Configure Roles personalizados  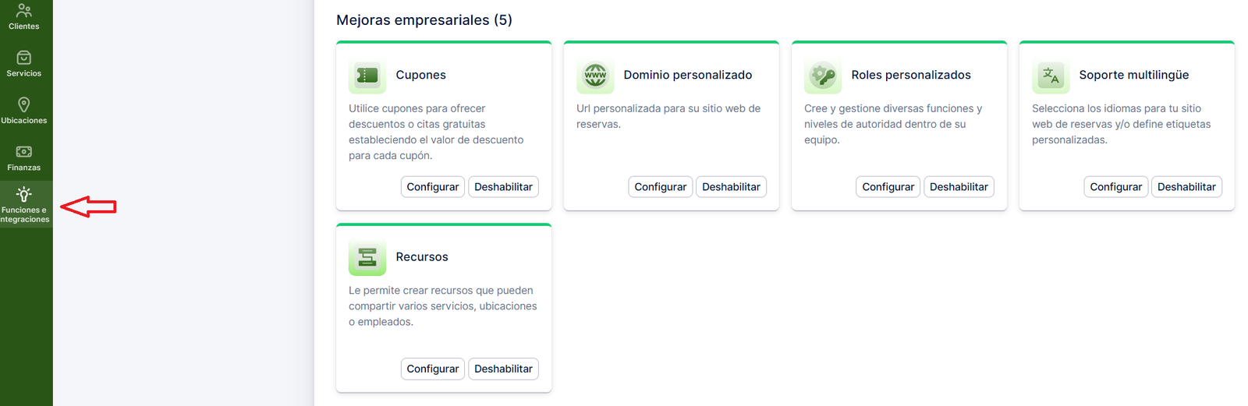coord(888,187)
